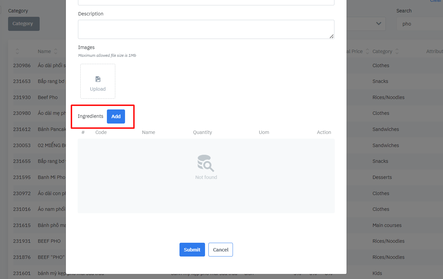Click the Not found database search icon
Screen dimensions: 443x279
pyautogui.click(x=206, y=163)
